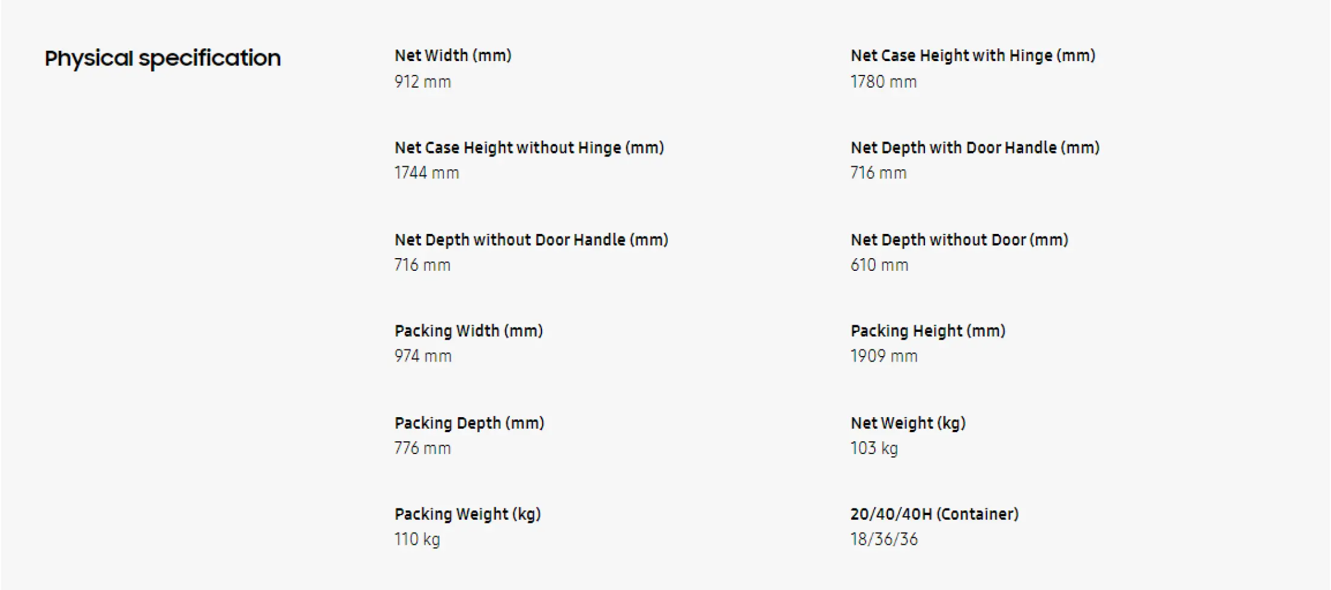
Task: Select the 776 mm packing depth value
Action: coord(422,449)
